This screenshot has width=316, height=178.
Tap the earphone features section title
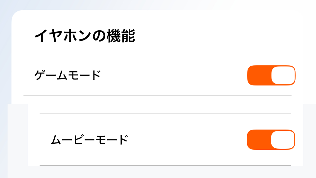coord(85,36)
